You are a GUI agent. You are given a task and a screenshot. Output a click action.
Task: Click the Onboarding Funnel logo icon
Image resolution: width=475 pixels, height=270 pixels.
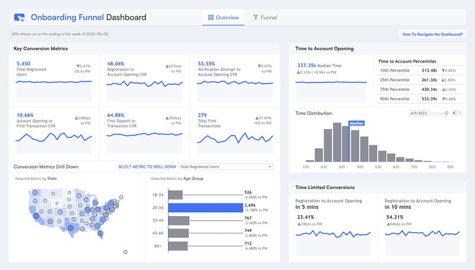(20, 18)
